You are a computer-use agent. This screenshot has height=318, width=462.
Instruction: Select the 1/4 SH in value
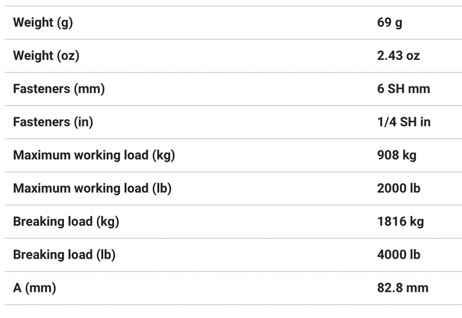tap(404, 122)
